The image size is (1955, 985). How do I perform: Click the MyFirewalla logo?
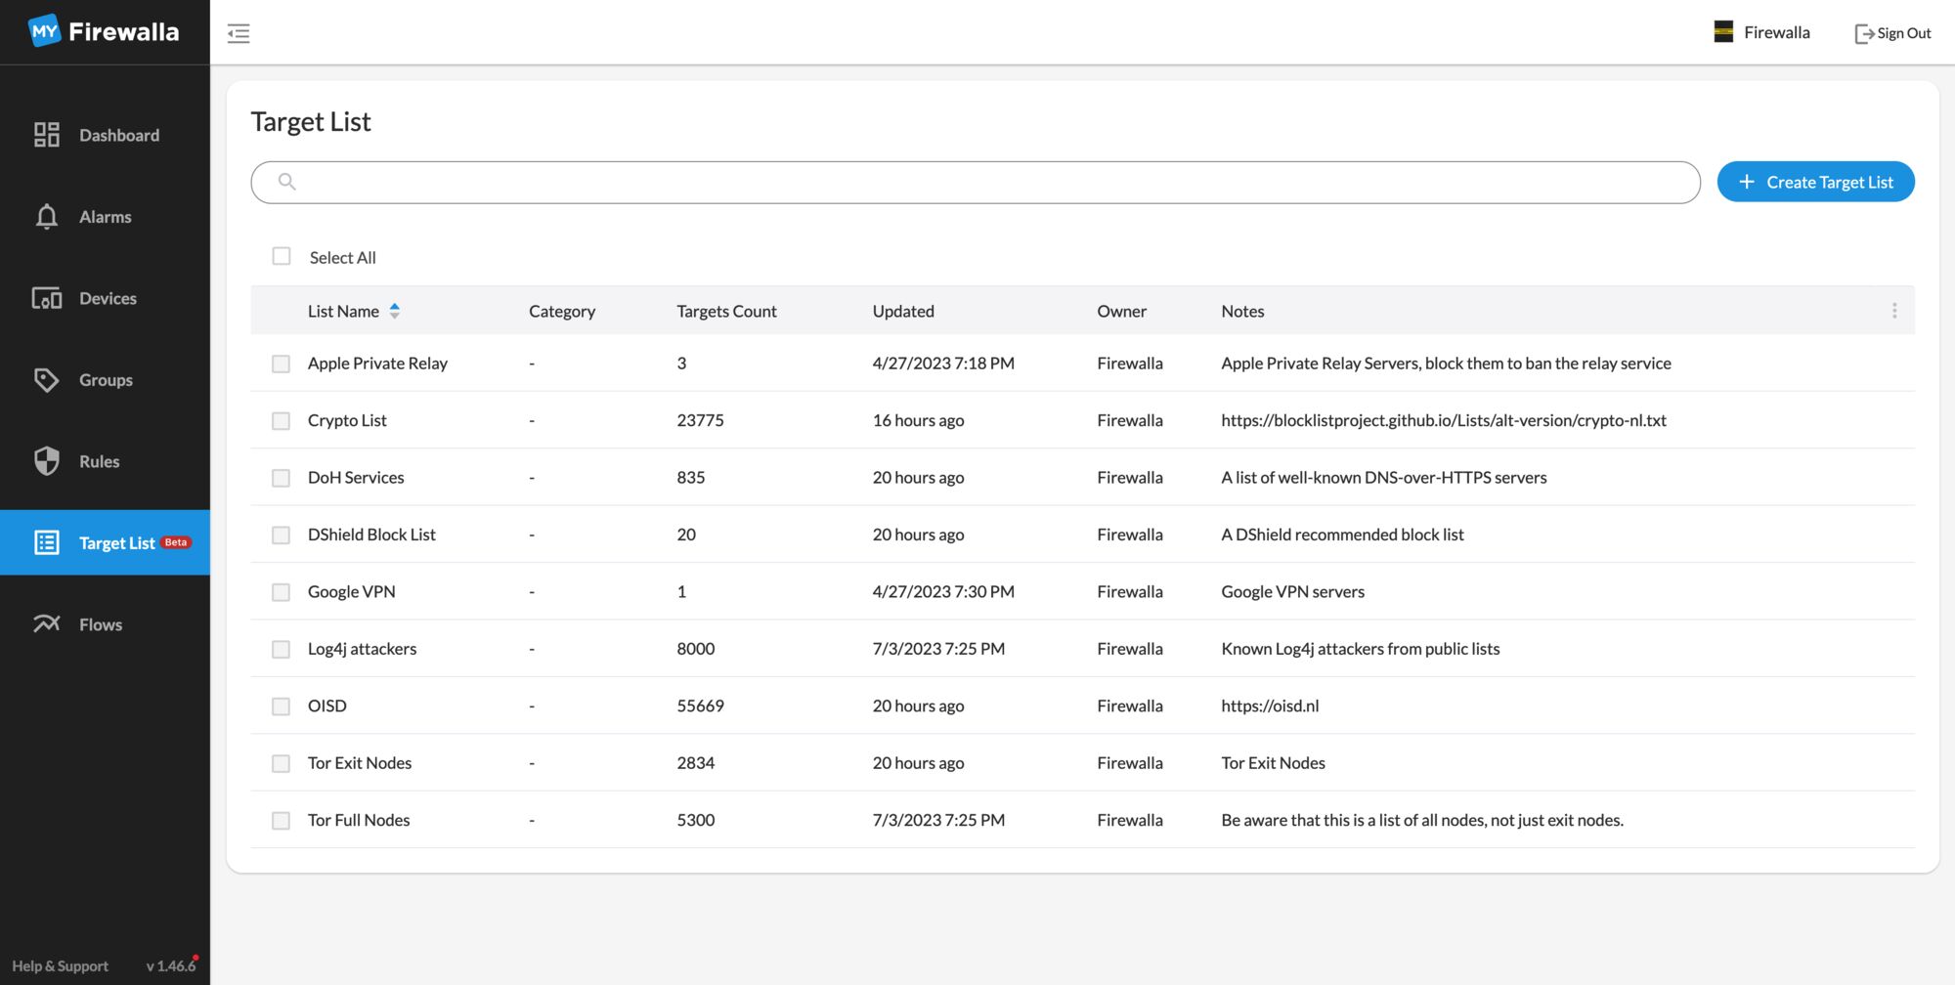click(x=104, y=31)
